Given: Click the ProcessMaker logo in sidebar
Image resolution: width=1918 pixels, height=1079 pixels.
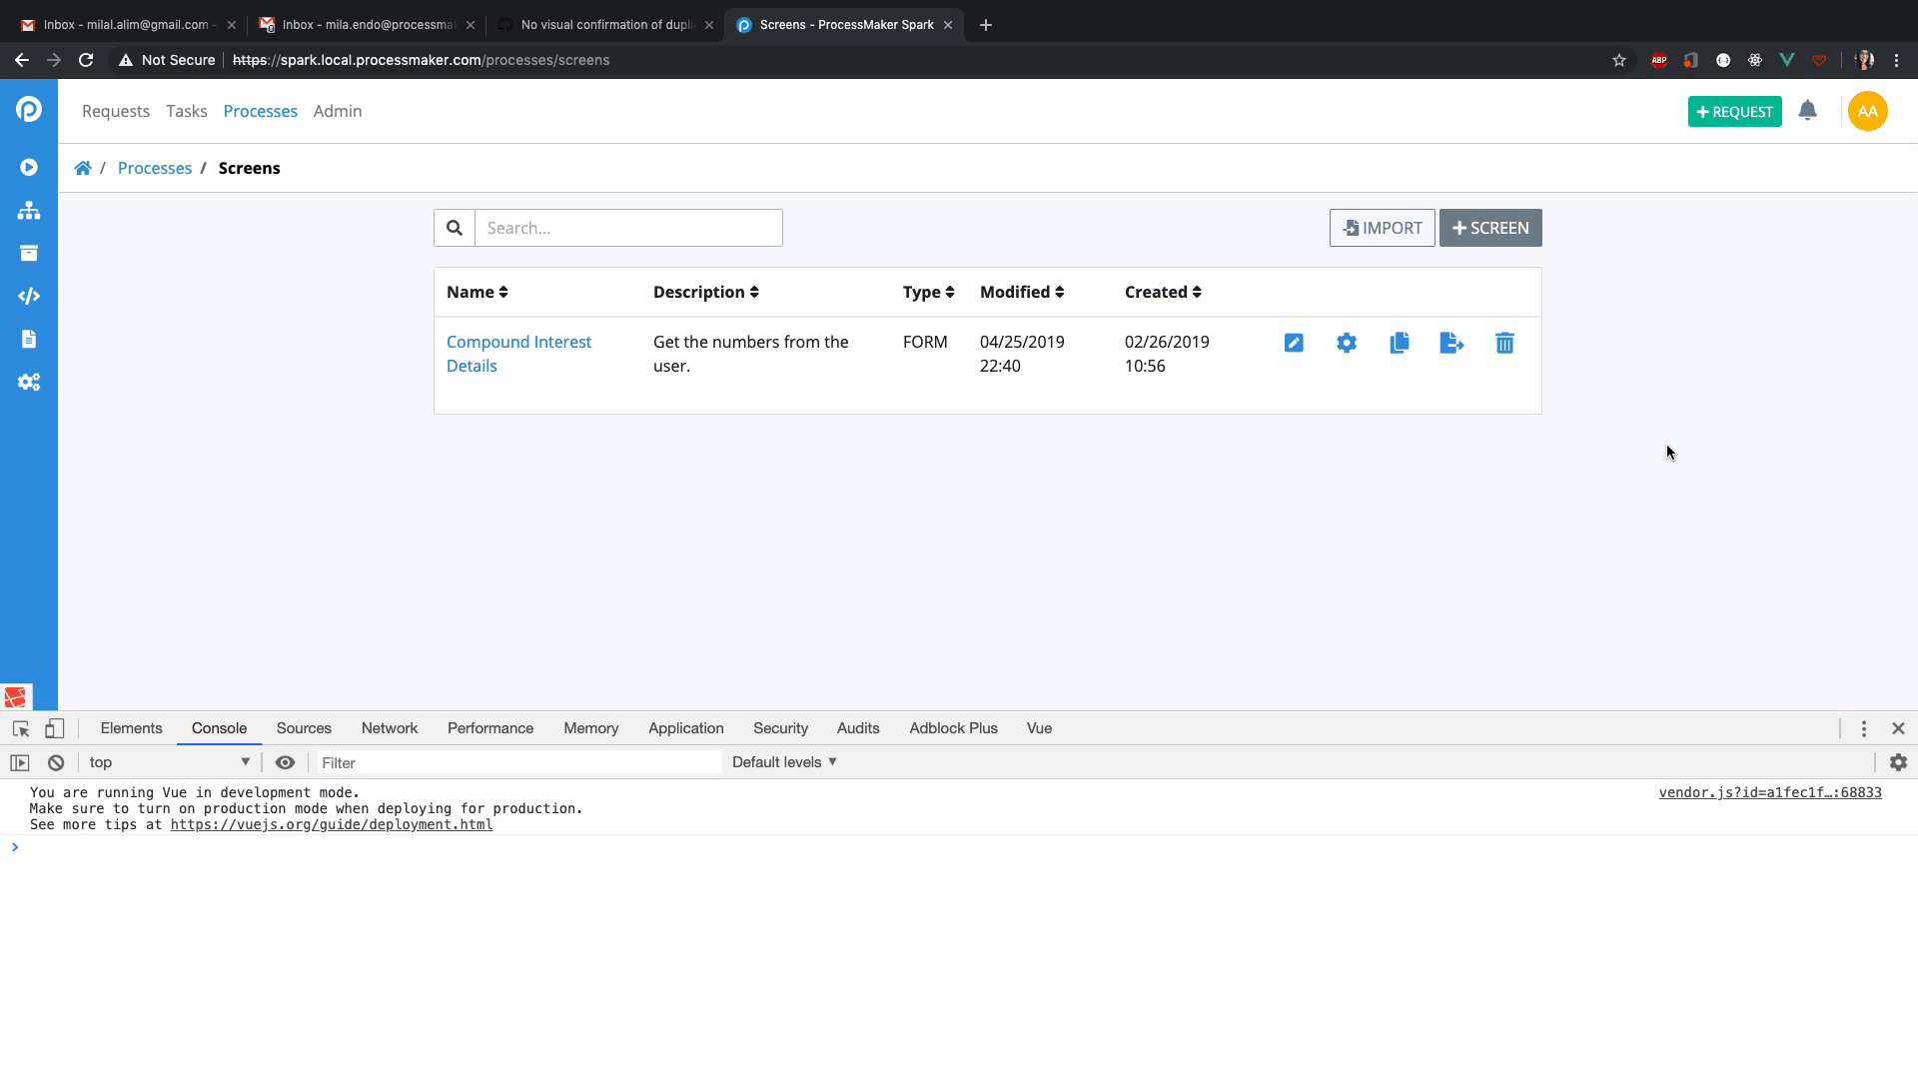Looking at the screenshot, I should point(29,109).
